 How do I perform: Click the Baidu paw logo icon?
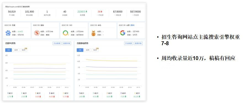coord(8,33)
